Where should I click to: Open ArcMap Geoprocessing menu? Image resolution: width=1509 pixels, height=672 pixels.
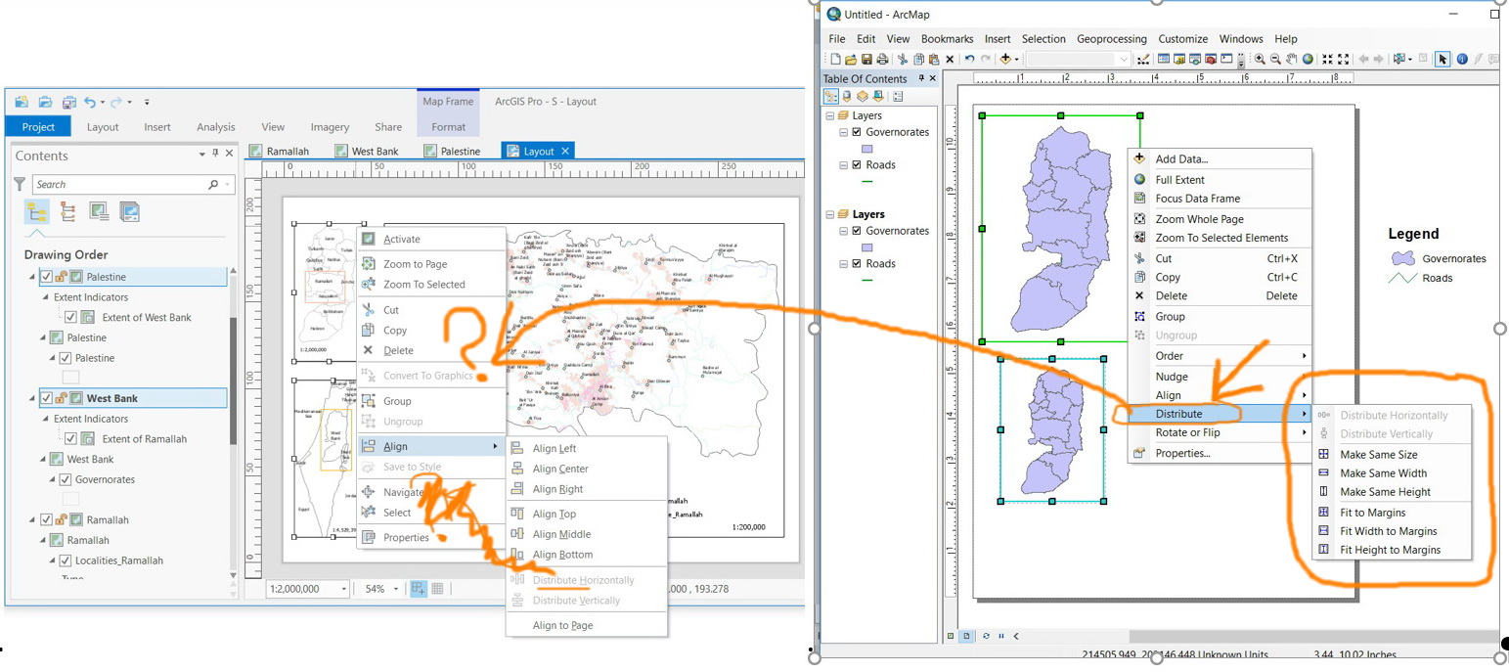tap(1114, 39)
